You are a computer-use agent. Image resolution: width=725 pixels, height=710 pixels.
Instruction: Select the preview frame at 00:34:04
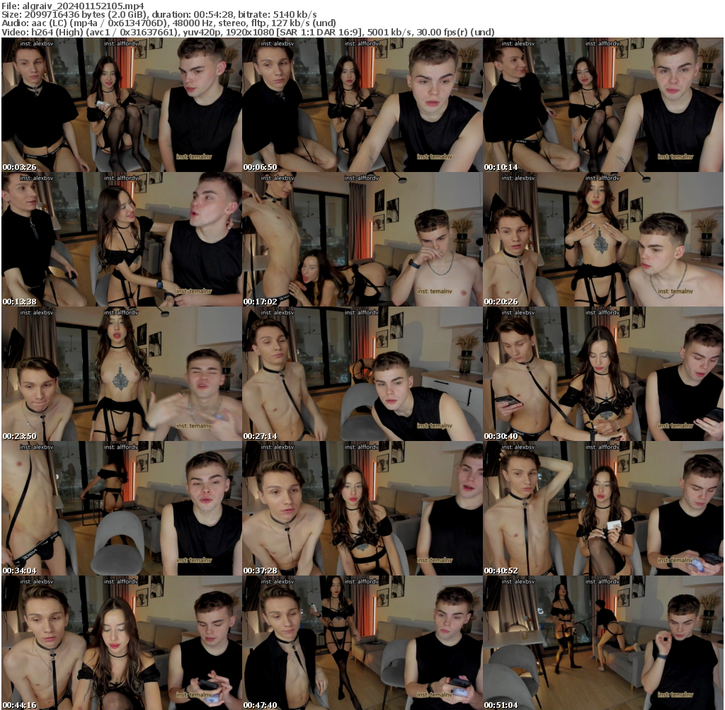click(x=121, y=508)
